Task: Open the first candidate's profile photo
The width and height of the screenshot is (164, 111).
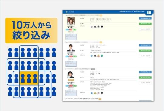Action: tap(71, 21)
